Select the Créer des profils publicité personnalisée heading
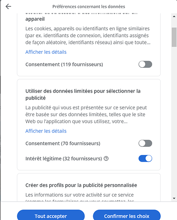 pyautogui.click(x=81, y=185)
